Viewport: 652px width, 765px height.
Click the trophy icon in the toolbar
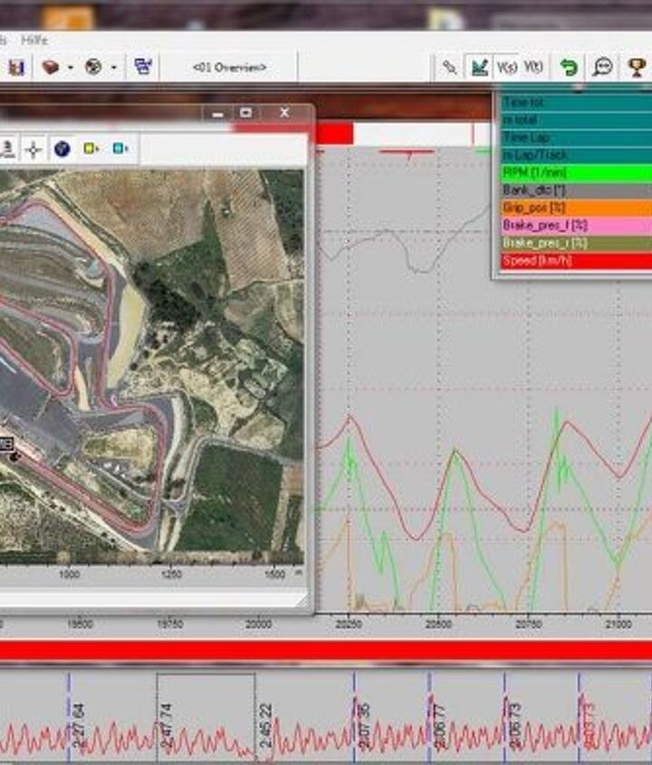tap(637, 67)
